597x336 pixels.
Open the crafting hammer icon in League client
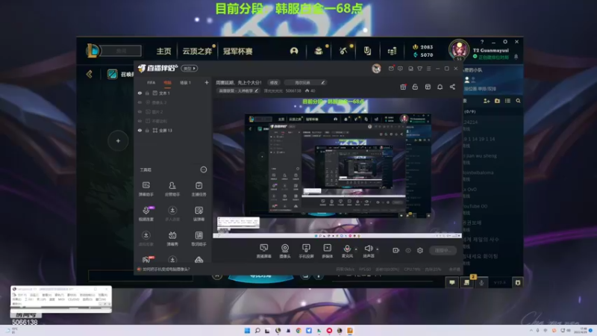pyautogui.click(x=343, y=51)
